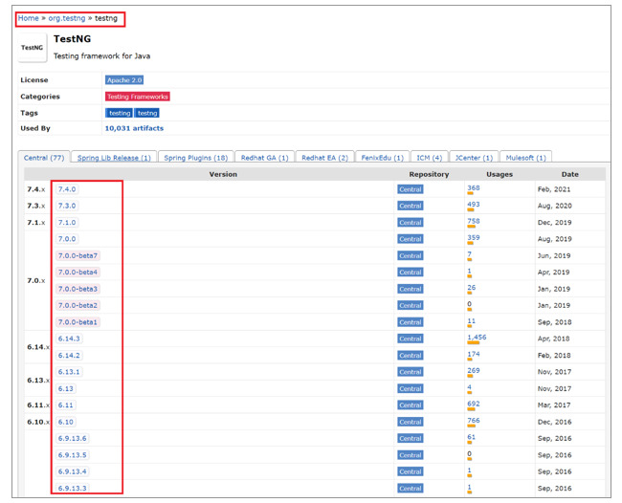The width and height of the screenshot is (622, 503).
Task: Open the Redhat GA (1) tab
Action: pos(264,158)
